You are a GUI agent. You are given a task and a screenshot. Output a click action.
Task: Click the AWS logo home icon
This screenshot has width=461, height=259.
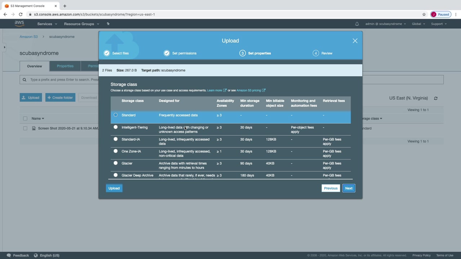(x=19, y=24)
